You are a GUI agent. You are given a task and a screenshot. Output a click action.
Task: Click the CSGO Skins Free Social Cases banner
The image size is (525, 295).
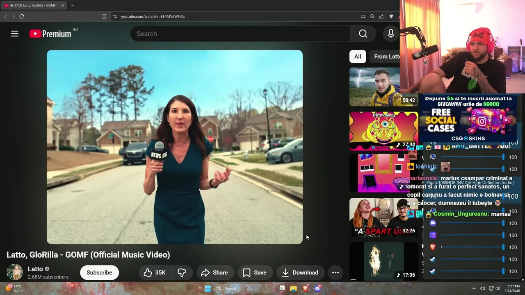[x=468, y=119]
